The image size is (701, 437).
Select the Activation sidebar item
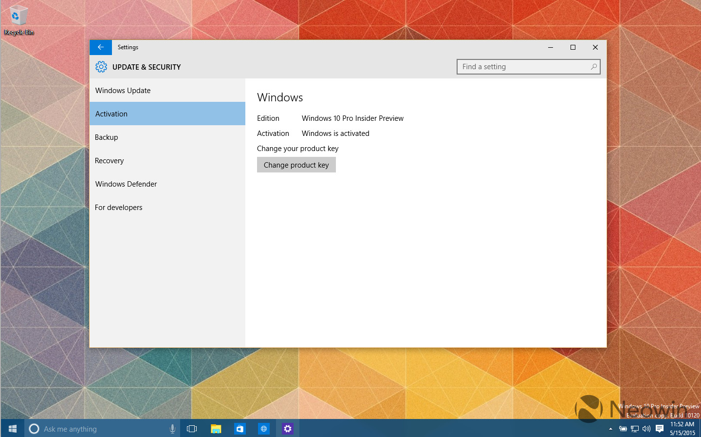[x=167, y=114]
